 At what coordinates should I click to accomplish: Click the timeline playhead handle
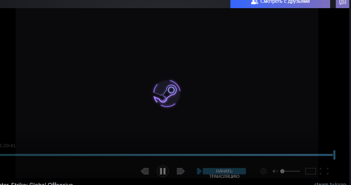pyautogui.click(x=334, y=155)
